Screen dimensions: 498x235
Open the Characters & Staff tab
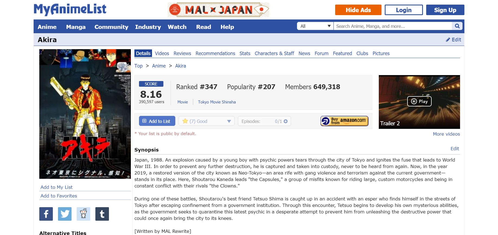274,53
